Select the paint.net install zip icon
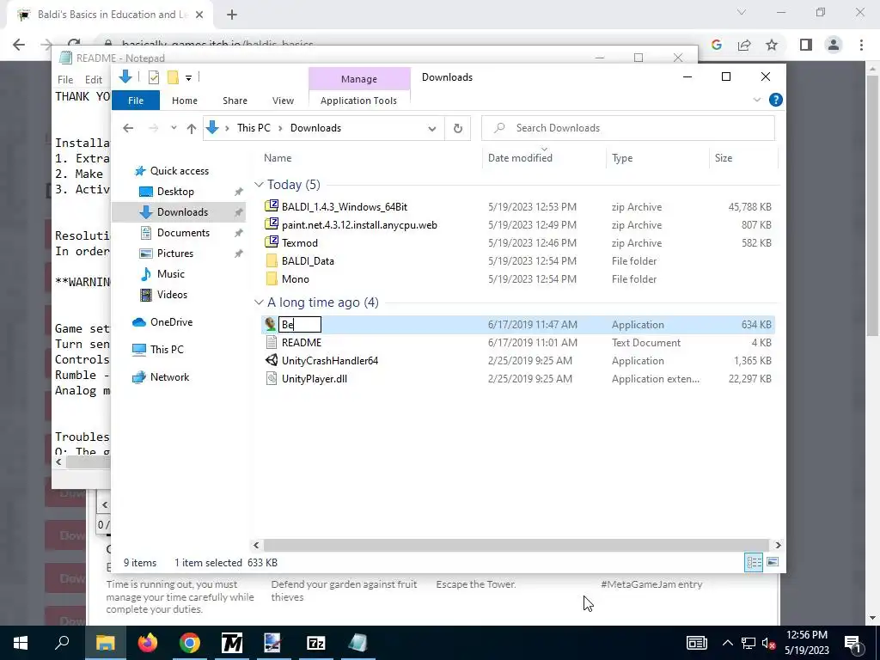This screenshot has height=660, width=880. 272,224
